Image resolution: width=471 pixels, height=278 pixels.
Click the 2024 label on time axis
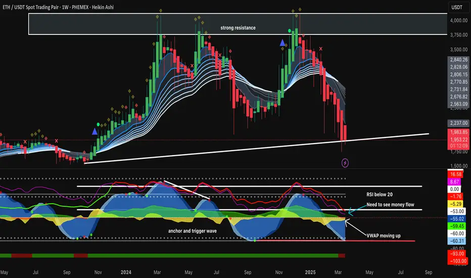[x=126, y=272]
